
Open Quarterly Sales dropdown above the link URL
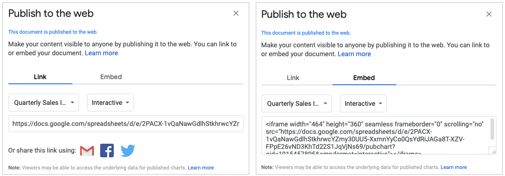[44, 103]
